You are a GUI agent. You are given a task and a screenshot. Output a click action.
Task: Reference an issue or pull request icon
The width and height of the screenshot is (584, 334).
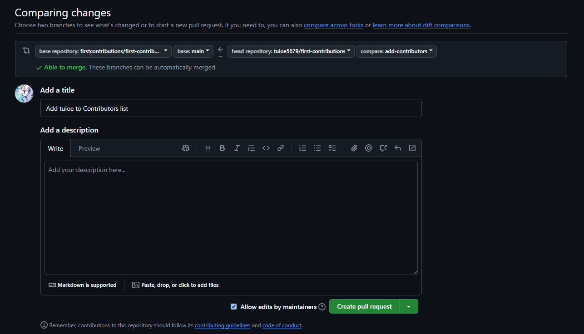(383, 148)
